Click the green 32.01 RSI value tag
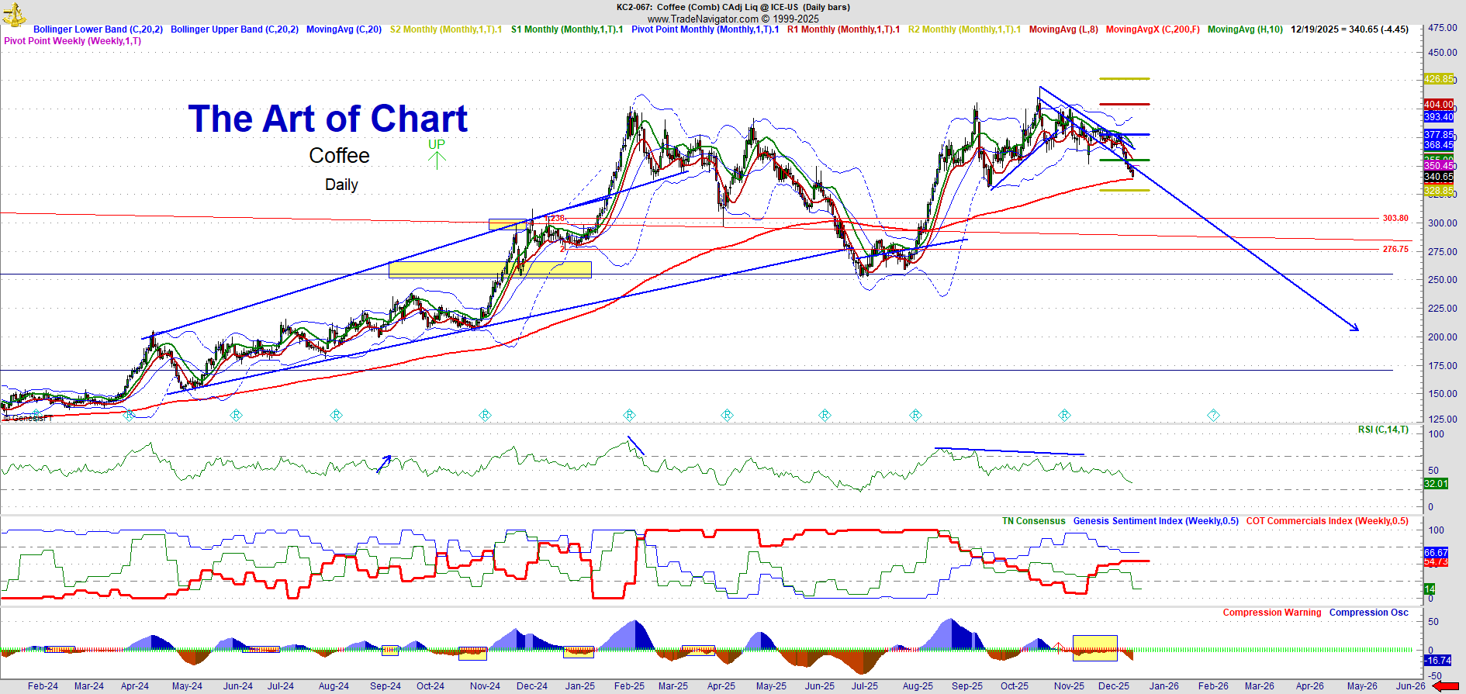 (x=1435, y=484)
